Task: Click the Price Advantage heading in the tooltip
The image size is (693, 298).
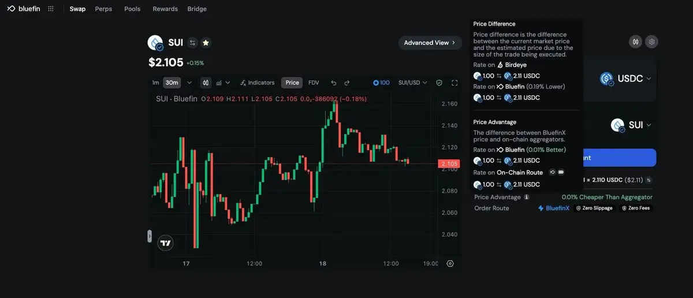Action: (x=494, y=122)
